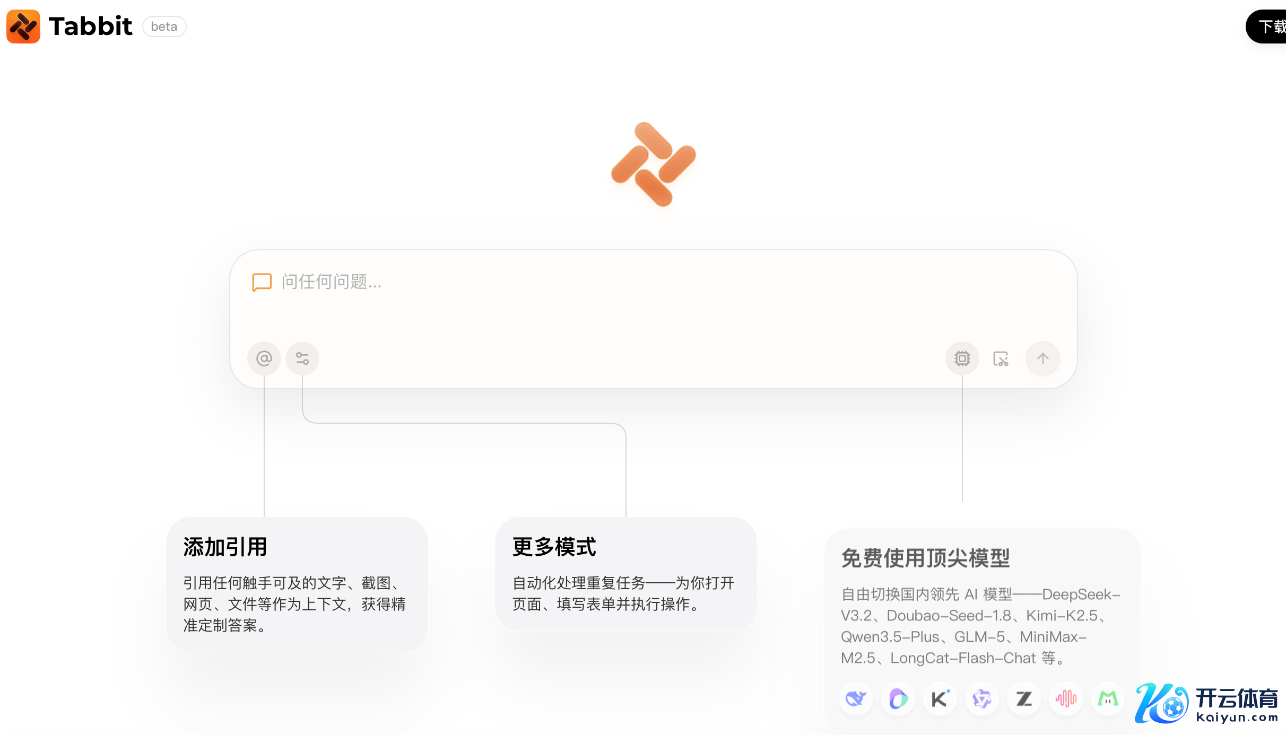Open the 添加引用 feature card
The height and width of the screenshot is (735, 1286).
[x=297, y=584]
